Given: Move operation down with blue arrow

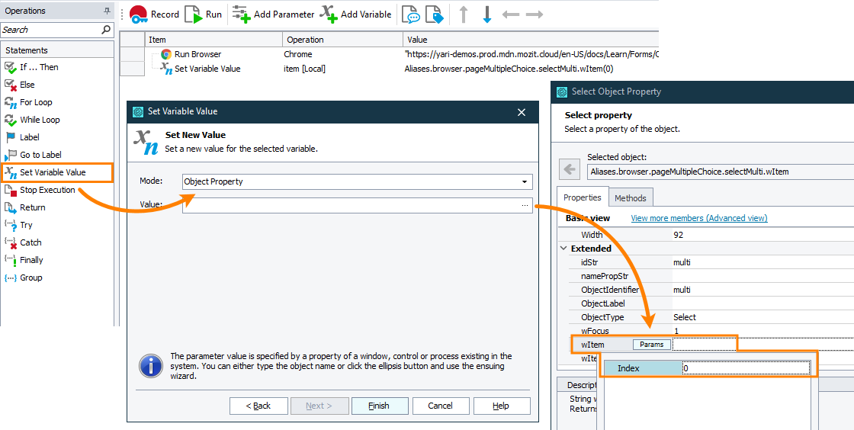Looking at the screenshot, I should (x=487, y=14).
